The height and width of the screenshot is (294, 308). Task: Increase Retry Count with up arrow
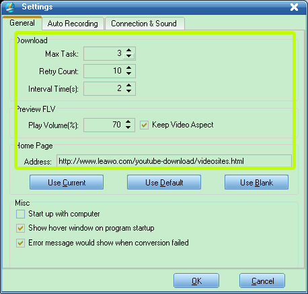pos(128,67)
